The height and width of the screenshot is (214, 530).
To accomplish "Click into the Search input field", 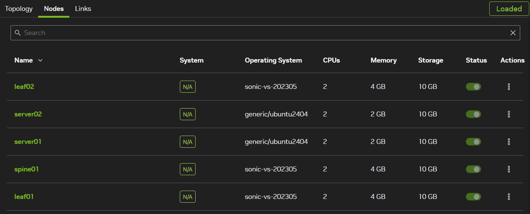I will 264,33.
